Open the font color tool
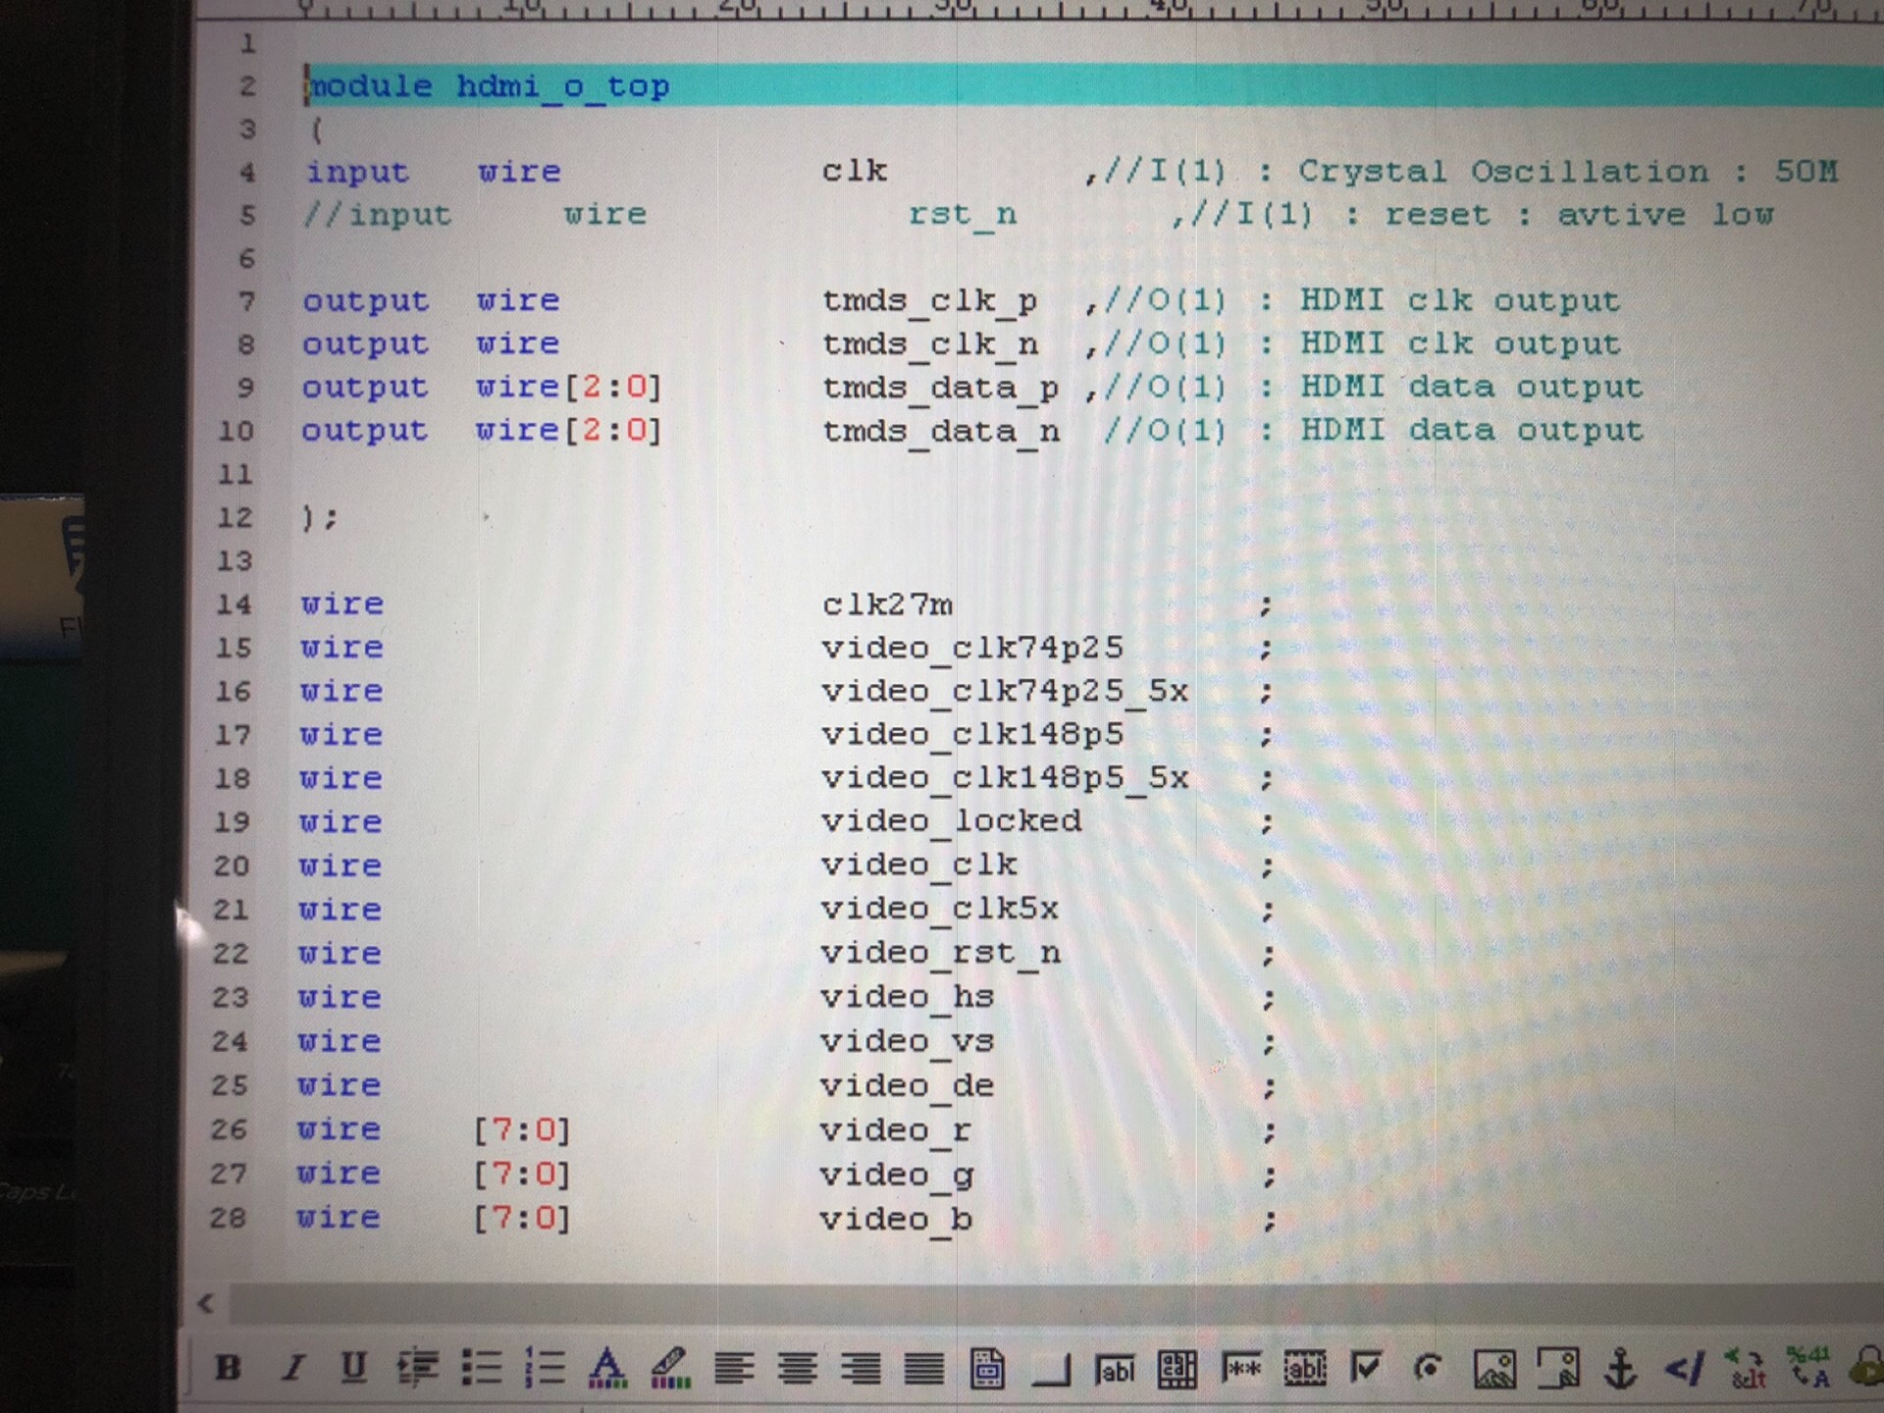 tap(607, 1367)
